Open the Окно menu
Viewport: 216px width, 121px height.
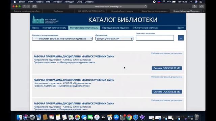(79, 2)
